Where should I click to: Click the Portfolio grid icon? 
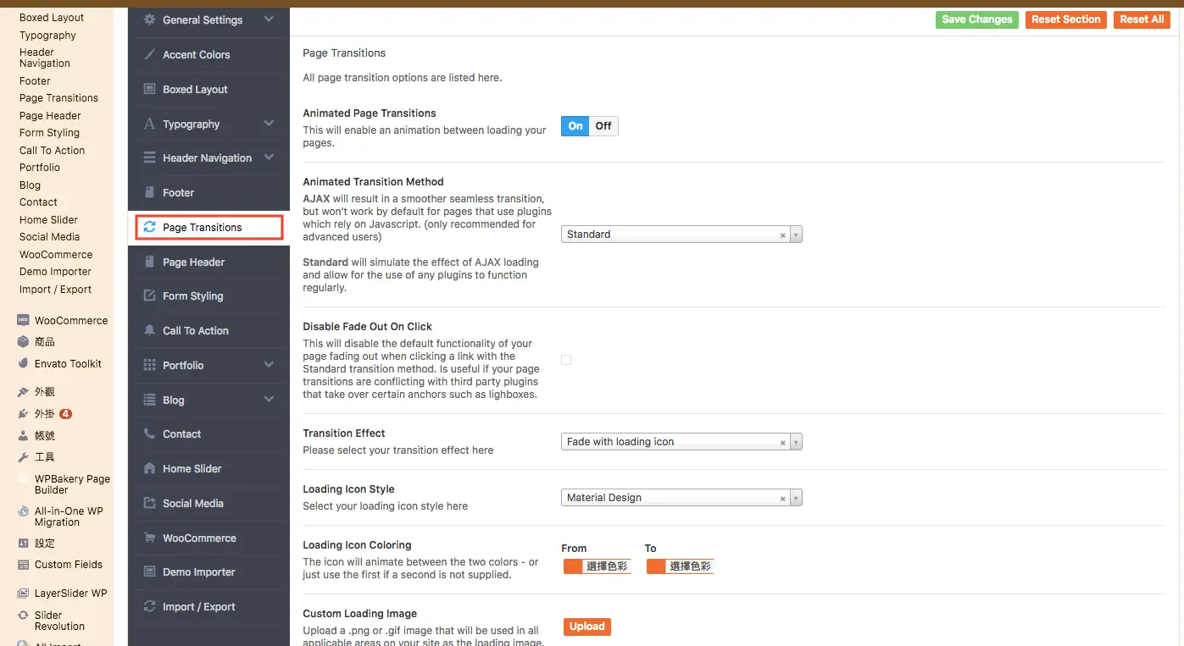click(149, 365)
